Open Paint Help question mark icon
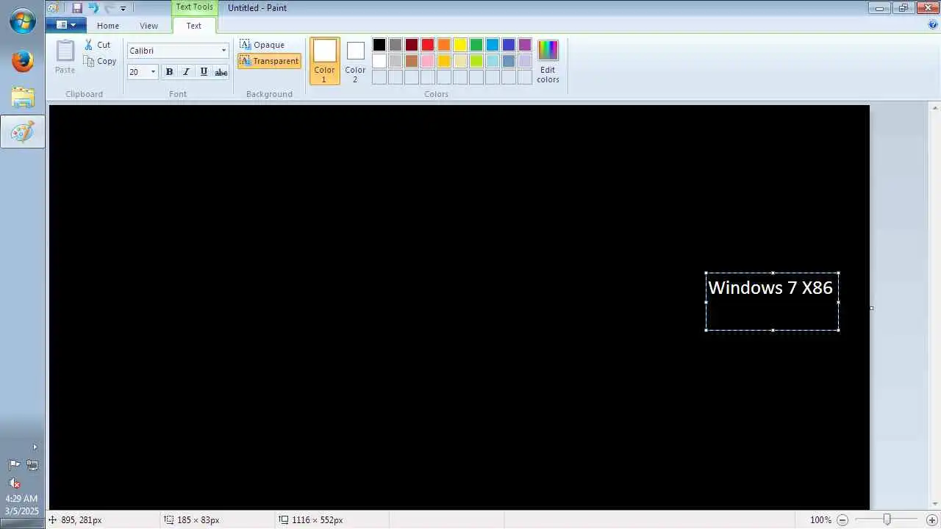Image resolution: width=941 pixels, height=529 pixels. coord(933,24)
